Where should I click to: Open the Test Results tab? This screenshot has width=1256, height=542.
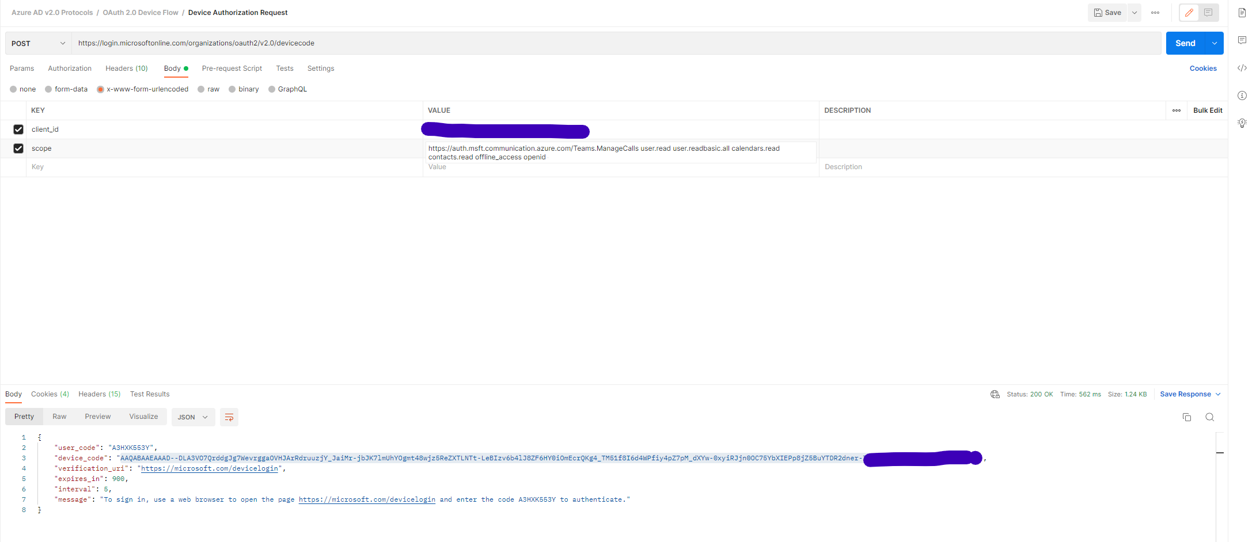click(x=150, y=394)
